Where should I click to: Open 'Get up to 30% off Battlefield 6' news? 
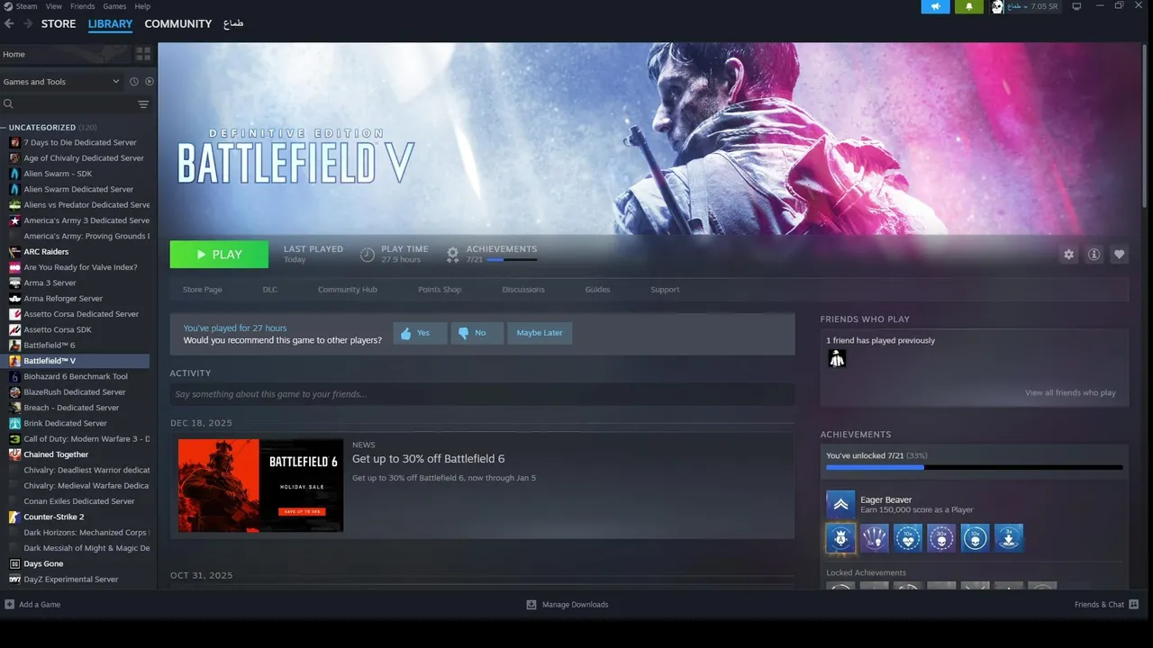(x=428, y=459)
